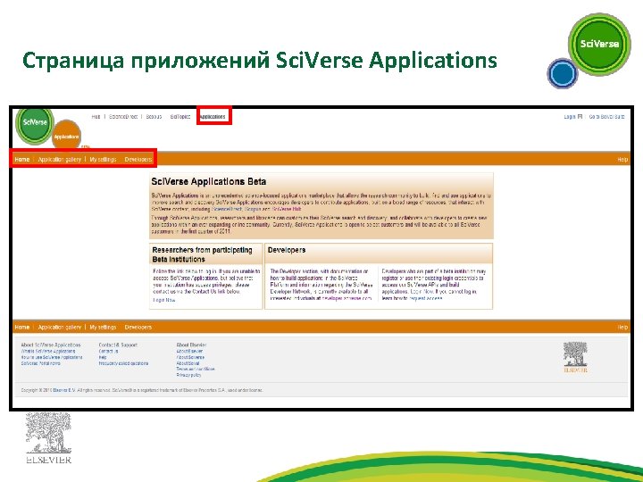The height and width of the screenshot is (482, 643).
Task: Click the About Elsevier footer link
Action: tap(189, 352)
